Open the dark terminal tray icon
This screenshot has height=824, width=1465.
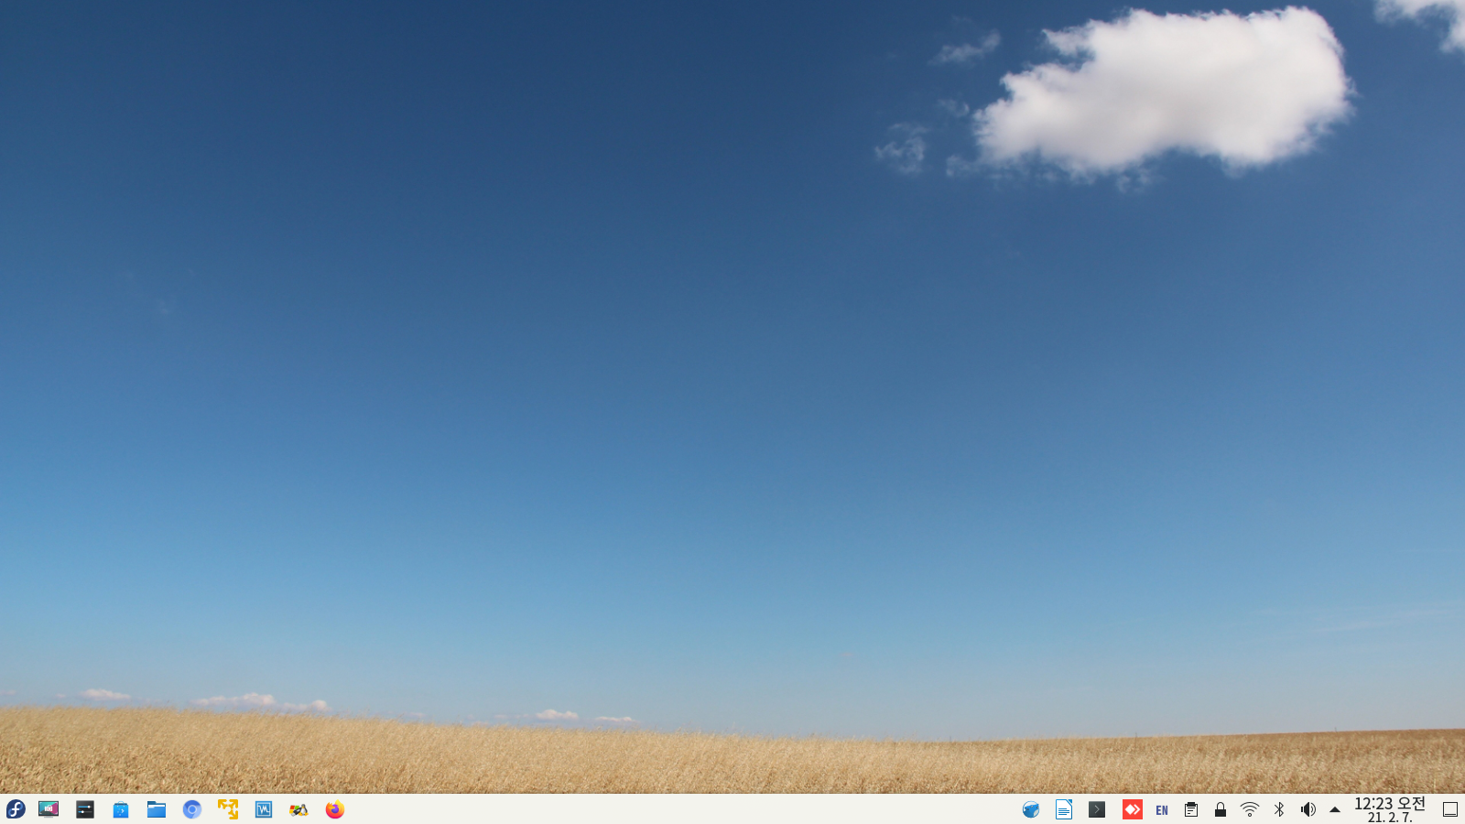(1097, 809)
